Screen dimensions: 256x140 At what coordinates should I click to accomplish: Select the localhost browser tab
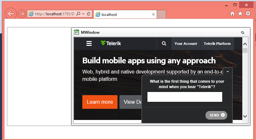click(125, 14)
